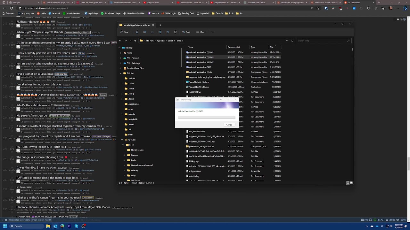Viewport: 410px width, 230px height.
Task: Open new browser tab plus button
Action: click(379, 3)
